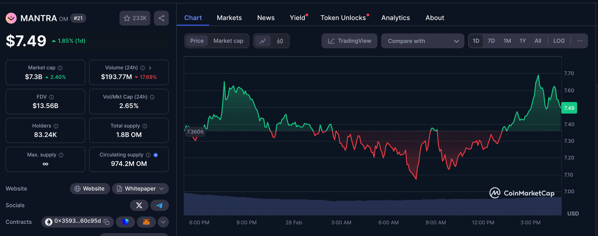The width and height of the screenshot is (598, 236).
Task: Toggle chart to Price view
Action: pos(197,41)
